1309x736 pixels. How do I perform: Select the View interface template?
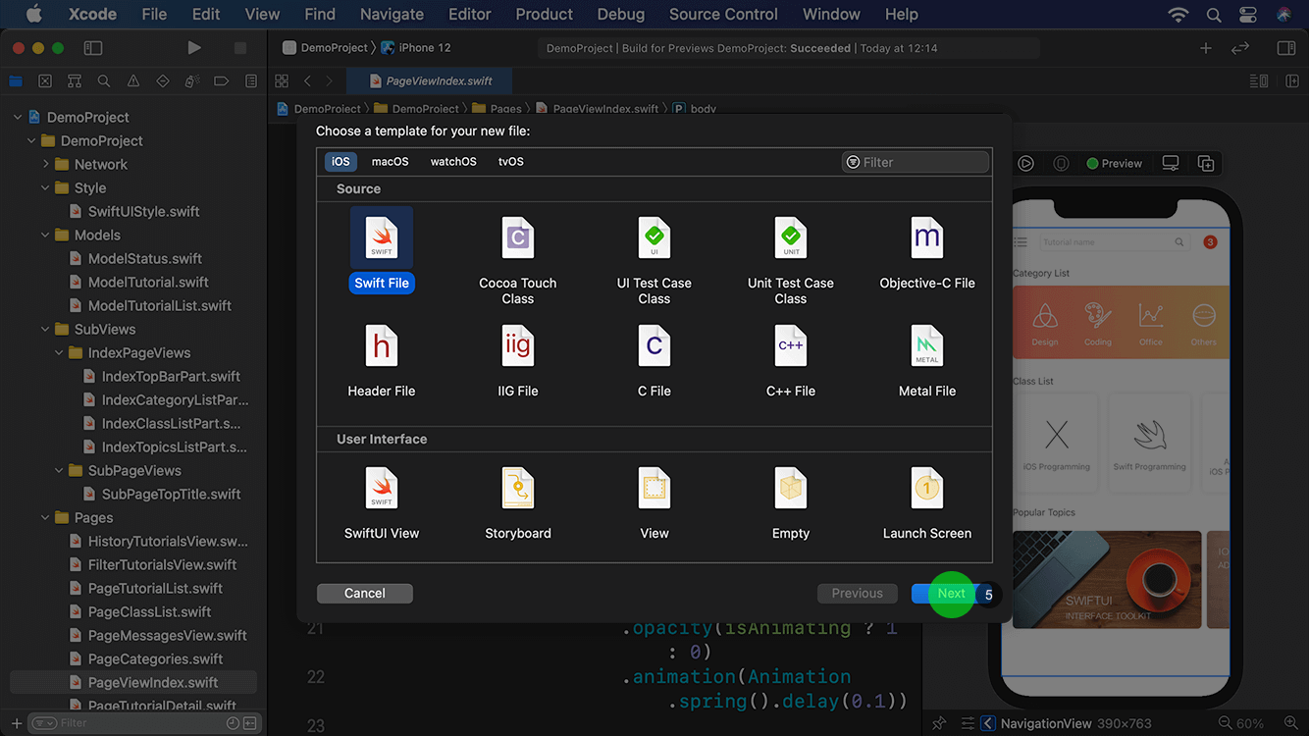(654, 502)
